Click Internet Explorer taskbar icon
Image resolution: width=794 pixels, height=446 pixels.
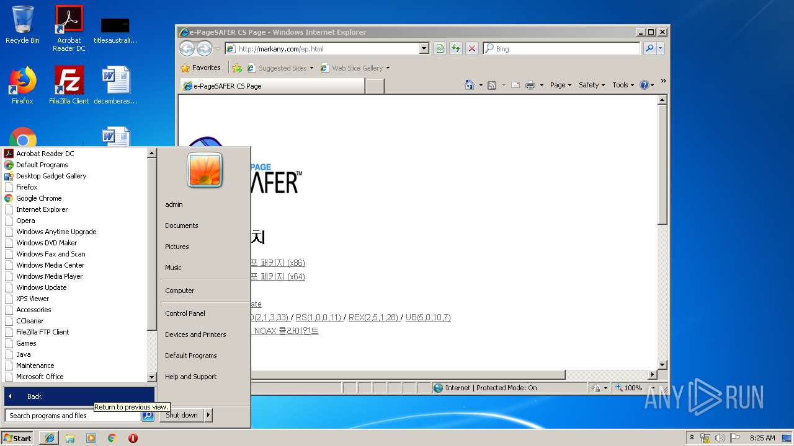click(x=50, y=438)
